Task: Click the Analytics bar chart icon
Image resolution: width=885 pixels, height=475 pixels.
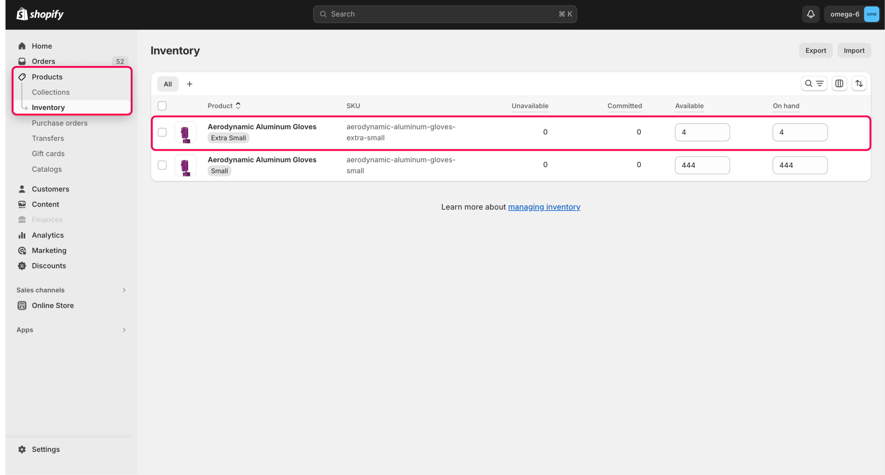Action: pos(22,235)
